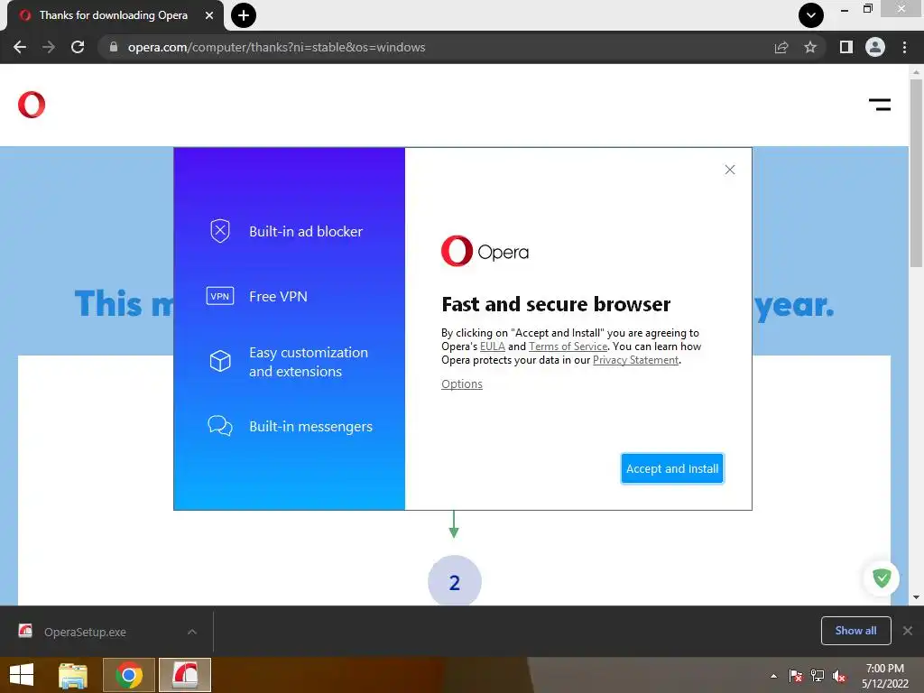This screenshot has width=924, height=693.
Task: Click the Built-in messengers label
Action: pyautogui.click(x=310, y=427)
